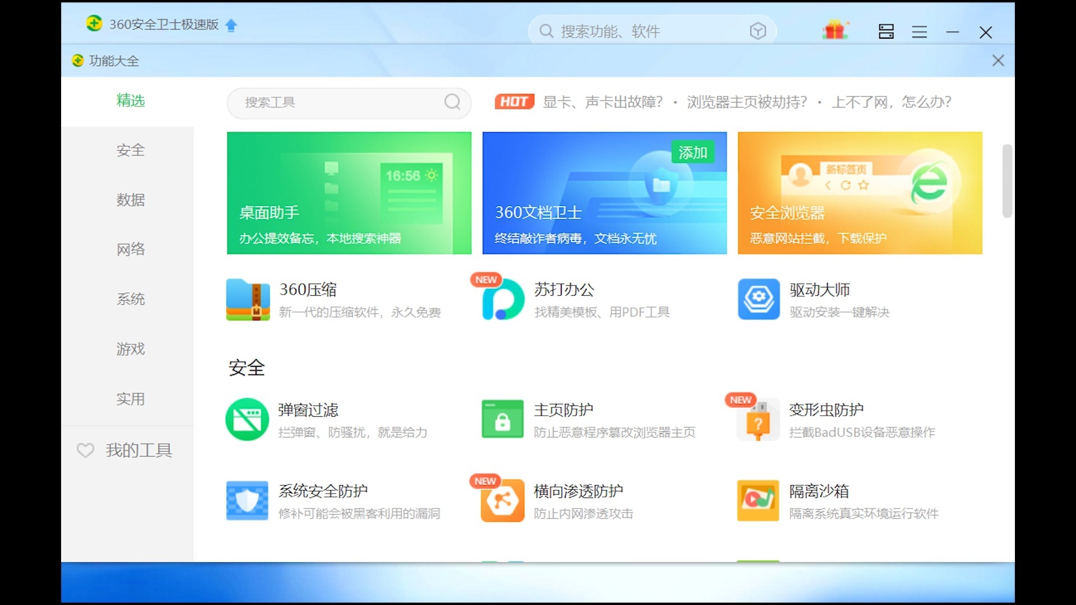This screenshot has width=1076, height=605.
Task: Click 添加 button on 360文档卫士 card
Action: pyautogui.click(x=693, y=152)
